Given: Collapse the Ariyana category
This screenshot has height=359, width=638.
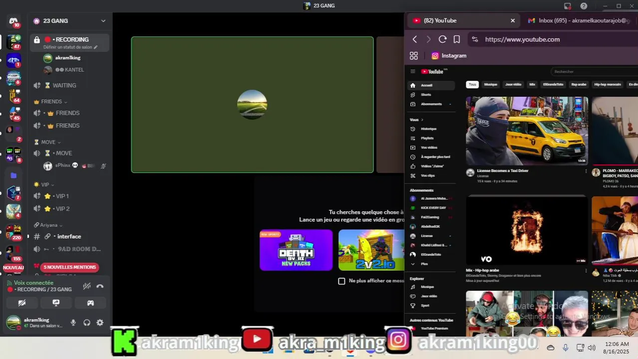Looking at the screenshot, I should 48,225.
